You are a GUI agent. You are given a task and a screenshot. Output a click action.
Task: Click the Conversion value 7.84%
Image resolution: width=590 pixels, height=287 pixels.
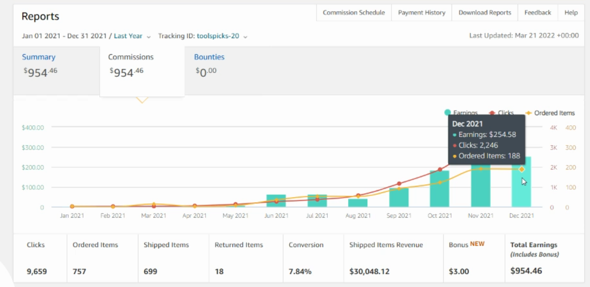300,271
